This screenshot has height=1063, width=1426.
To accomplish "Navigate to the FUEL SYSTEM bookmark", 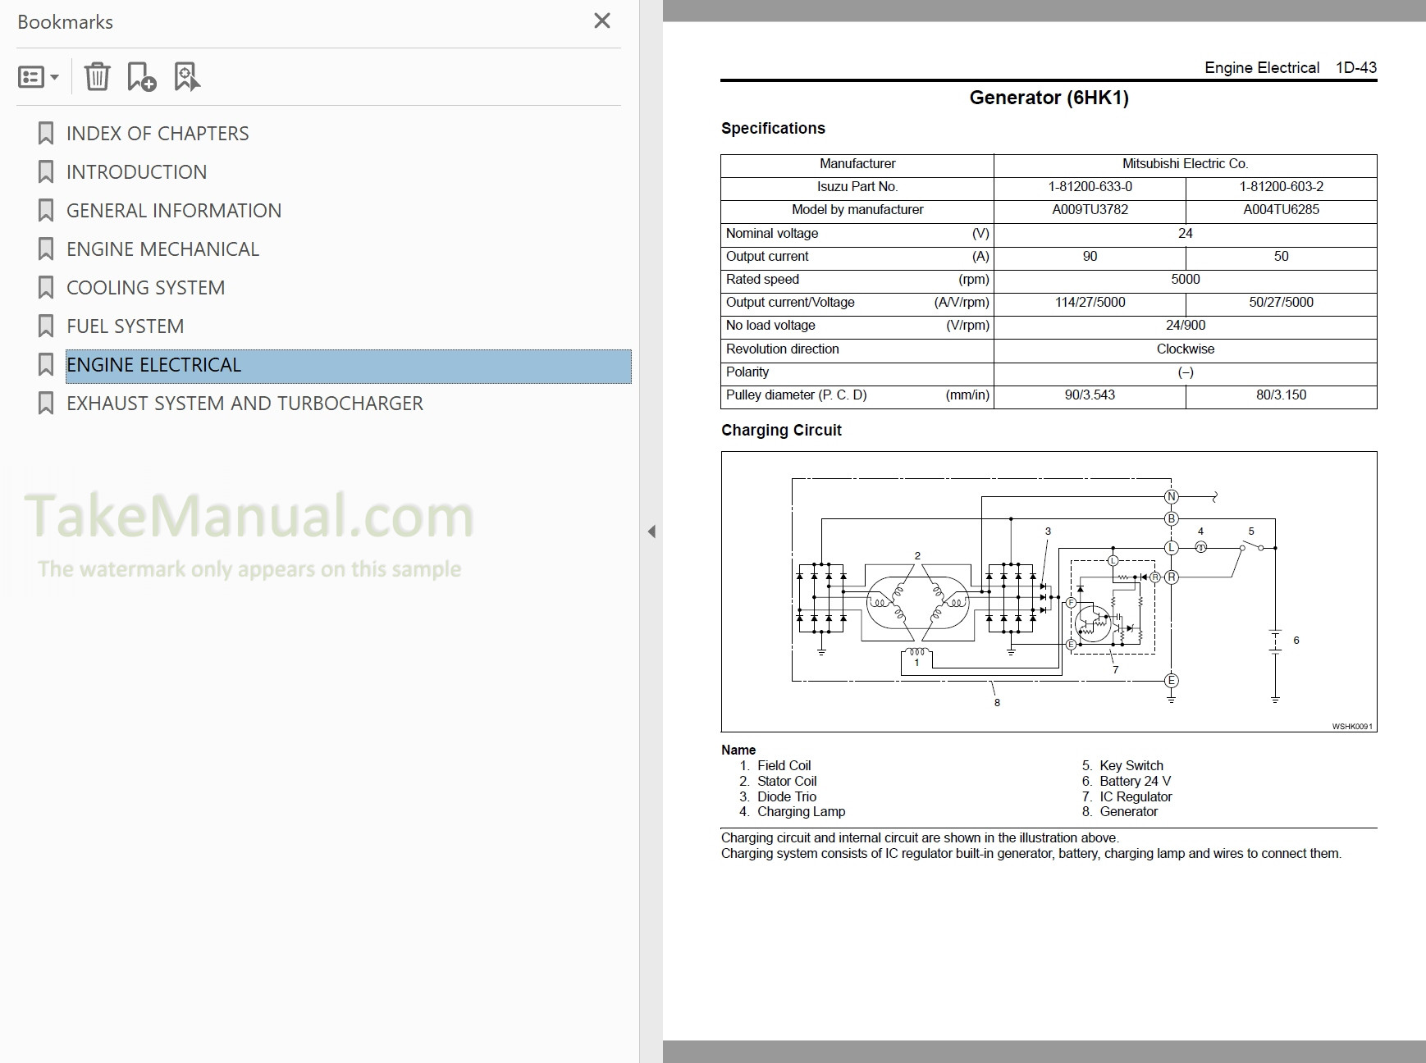I will click(x=125, y=326).
